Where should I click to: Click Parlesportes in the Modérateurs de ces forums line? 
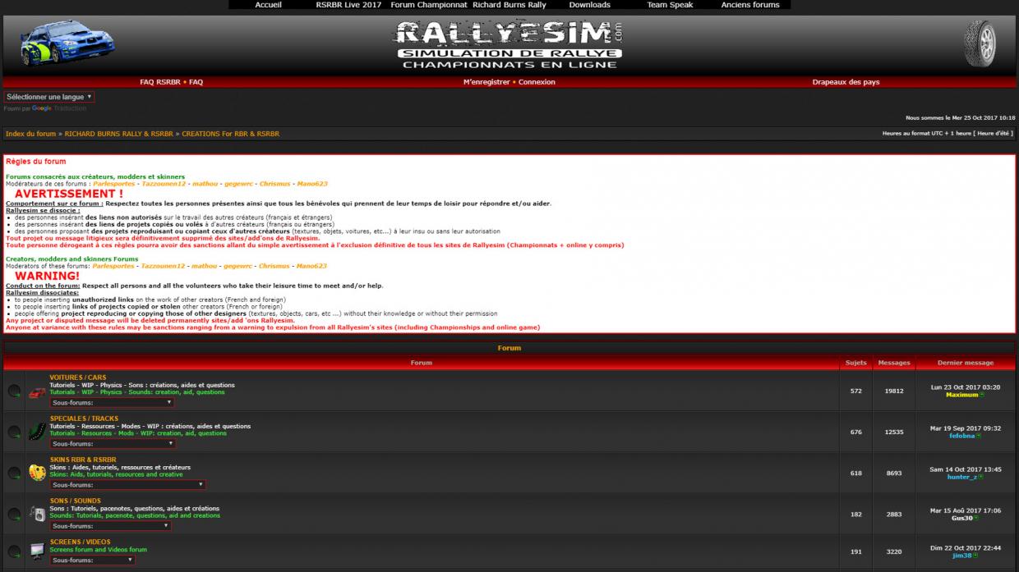pyautogui.click(x=113, y=184)
